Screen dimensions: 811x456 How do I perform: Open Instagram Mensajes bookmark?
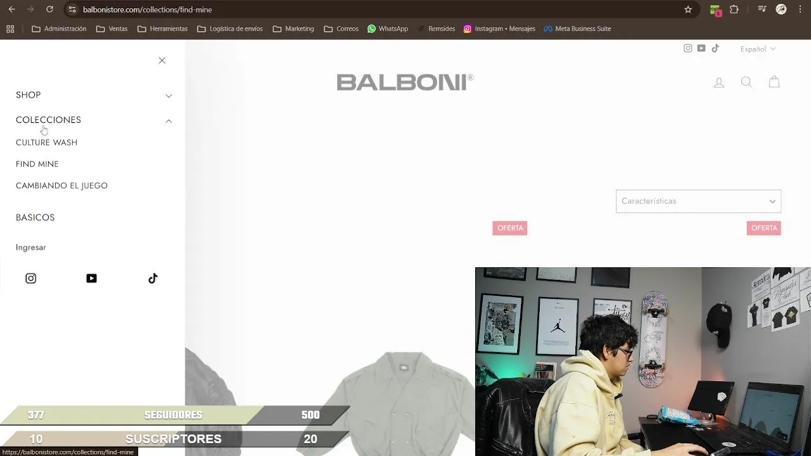tap(499, 28)
